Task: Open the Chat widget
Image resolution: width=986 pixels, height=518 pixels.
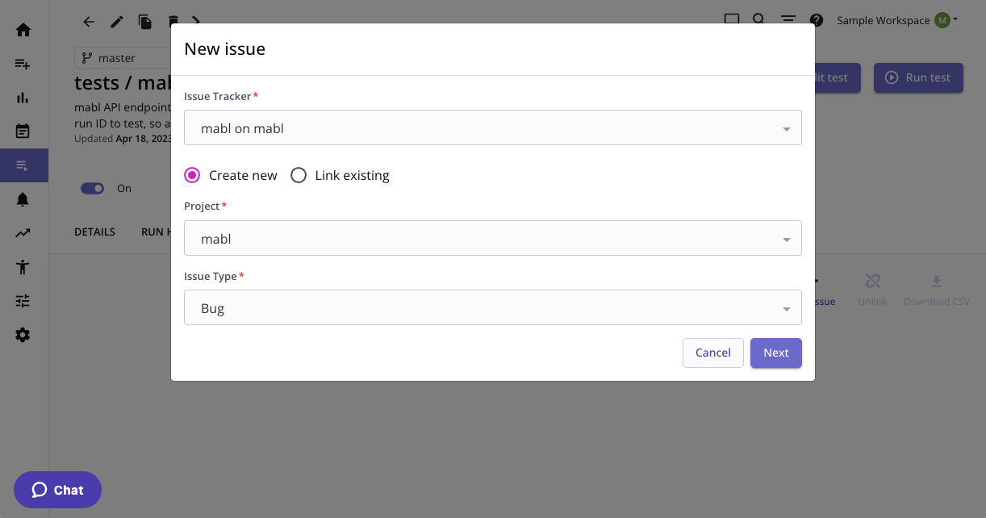Action: click(x=58, y=490)
